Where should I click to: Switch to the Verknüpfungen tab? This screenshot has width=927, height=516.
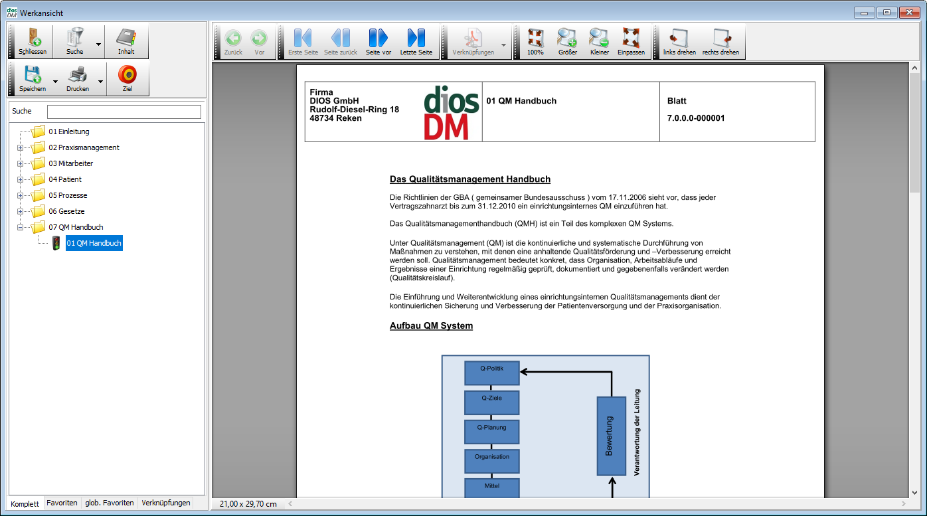(166, 503)
